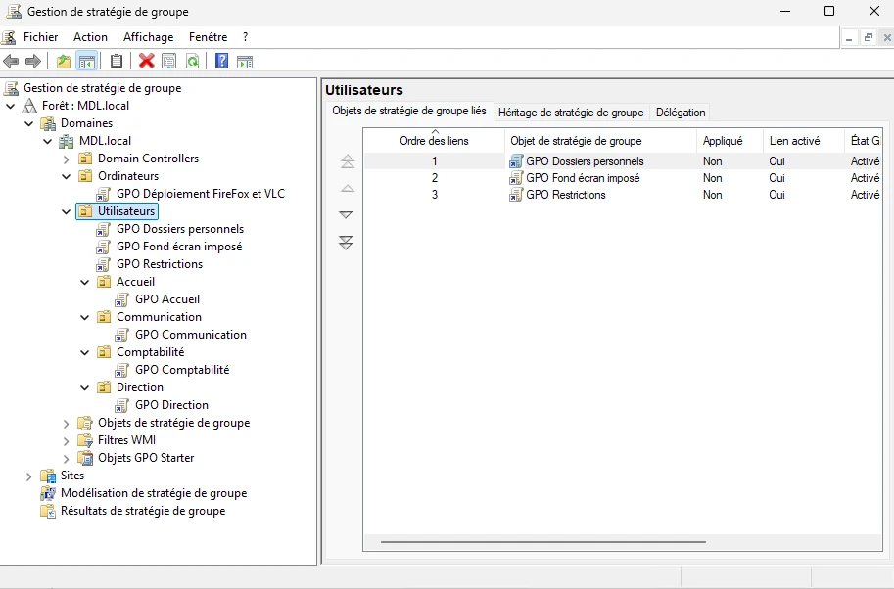Collapse the Domaines node
Screen dimensions: 894x589
tap(29, 123)
